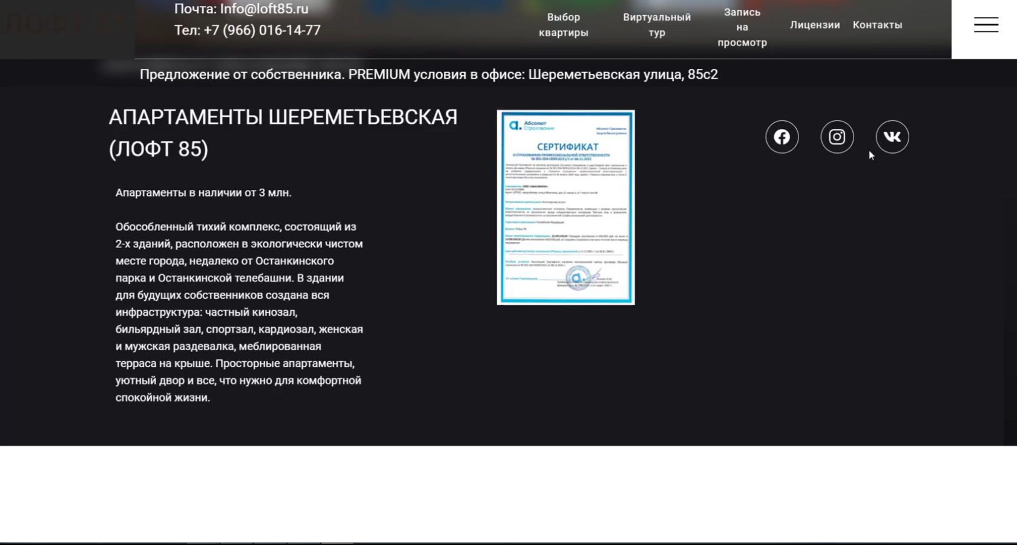1017x545 pixels.
Task: Click the Абсолют Страхование logo on certificate
Action: 532,126
